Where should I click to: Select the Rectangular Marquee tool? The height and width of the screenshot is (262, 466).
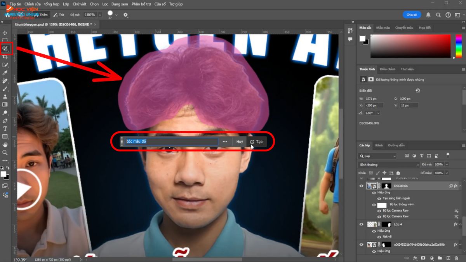point(5,40)
